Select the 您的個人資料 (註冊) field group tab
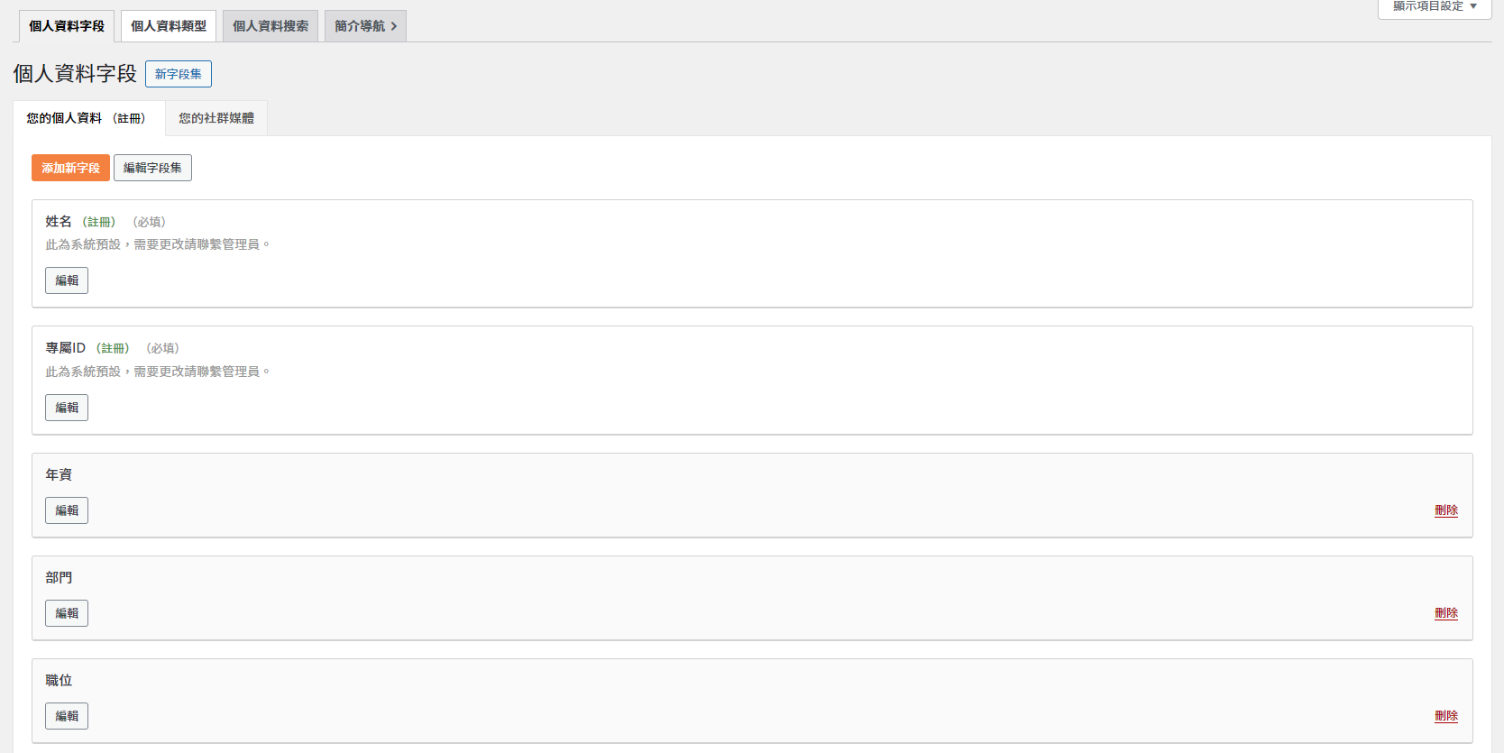This screenshot has width=1504, height=753. [87, 118]
